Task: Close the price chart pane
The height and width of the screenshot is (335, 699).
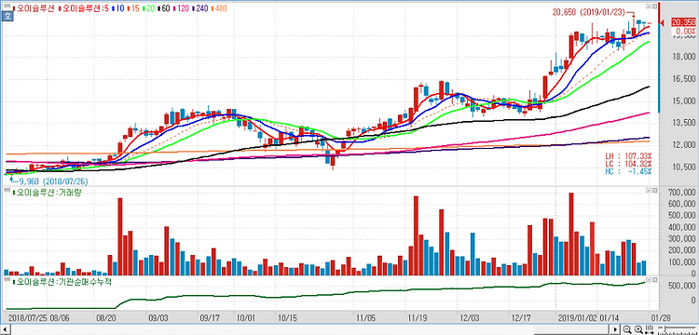Action: [654, 7]
